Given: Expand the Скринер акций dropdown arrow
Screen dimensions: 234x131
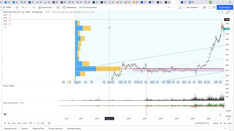Looking at the screenshot, I should (18, 128).
